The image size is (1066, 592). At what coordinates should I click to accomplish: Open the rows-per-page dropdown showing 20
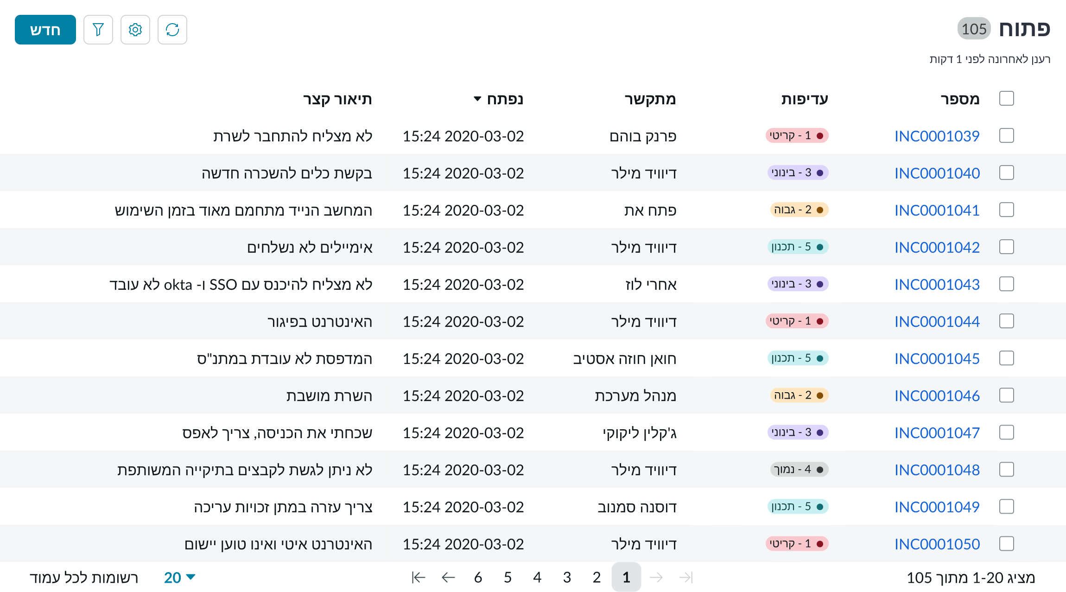(x=171, y=578)
